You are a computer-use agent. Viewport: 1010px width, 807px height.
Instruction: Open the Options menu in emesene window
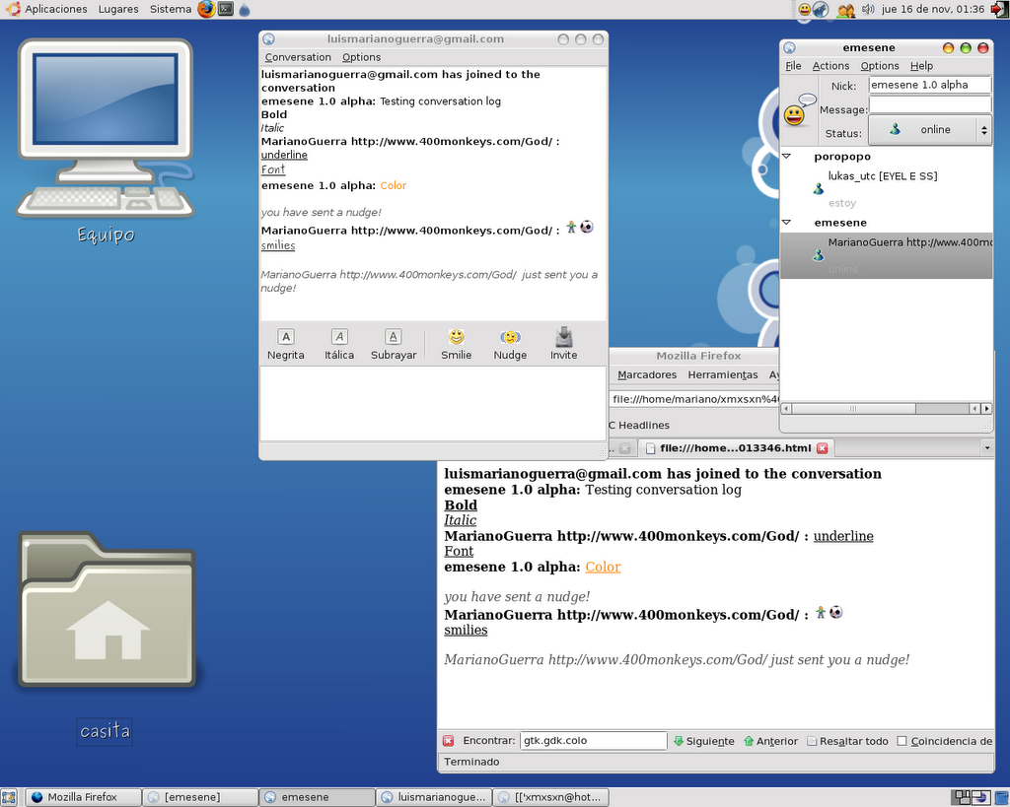coord(880,66)
